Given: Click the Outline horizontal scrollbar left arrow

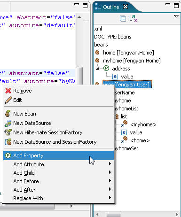Looking at the screenshot, I should point(97,214).
